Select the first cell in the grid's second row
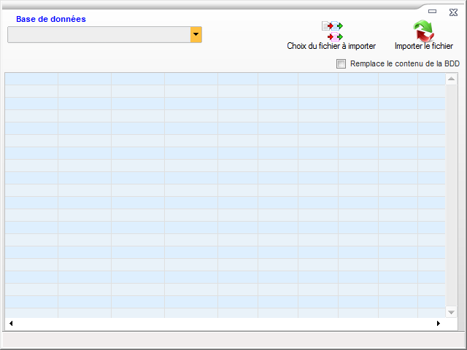 coord(31,91)
